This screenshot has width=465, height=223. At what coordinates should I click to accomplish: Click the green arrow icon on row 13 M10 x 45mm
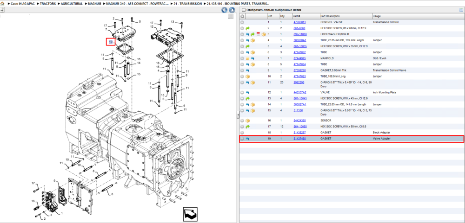tap(248, 98)
